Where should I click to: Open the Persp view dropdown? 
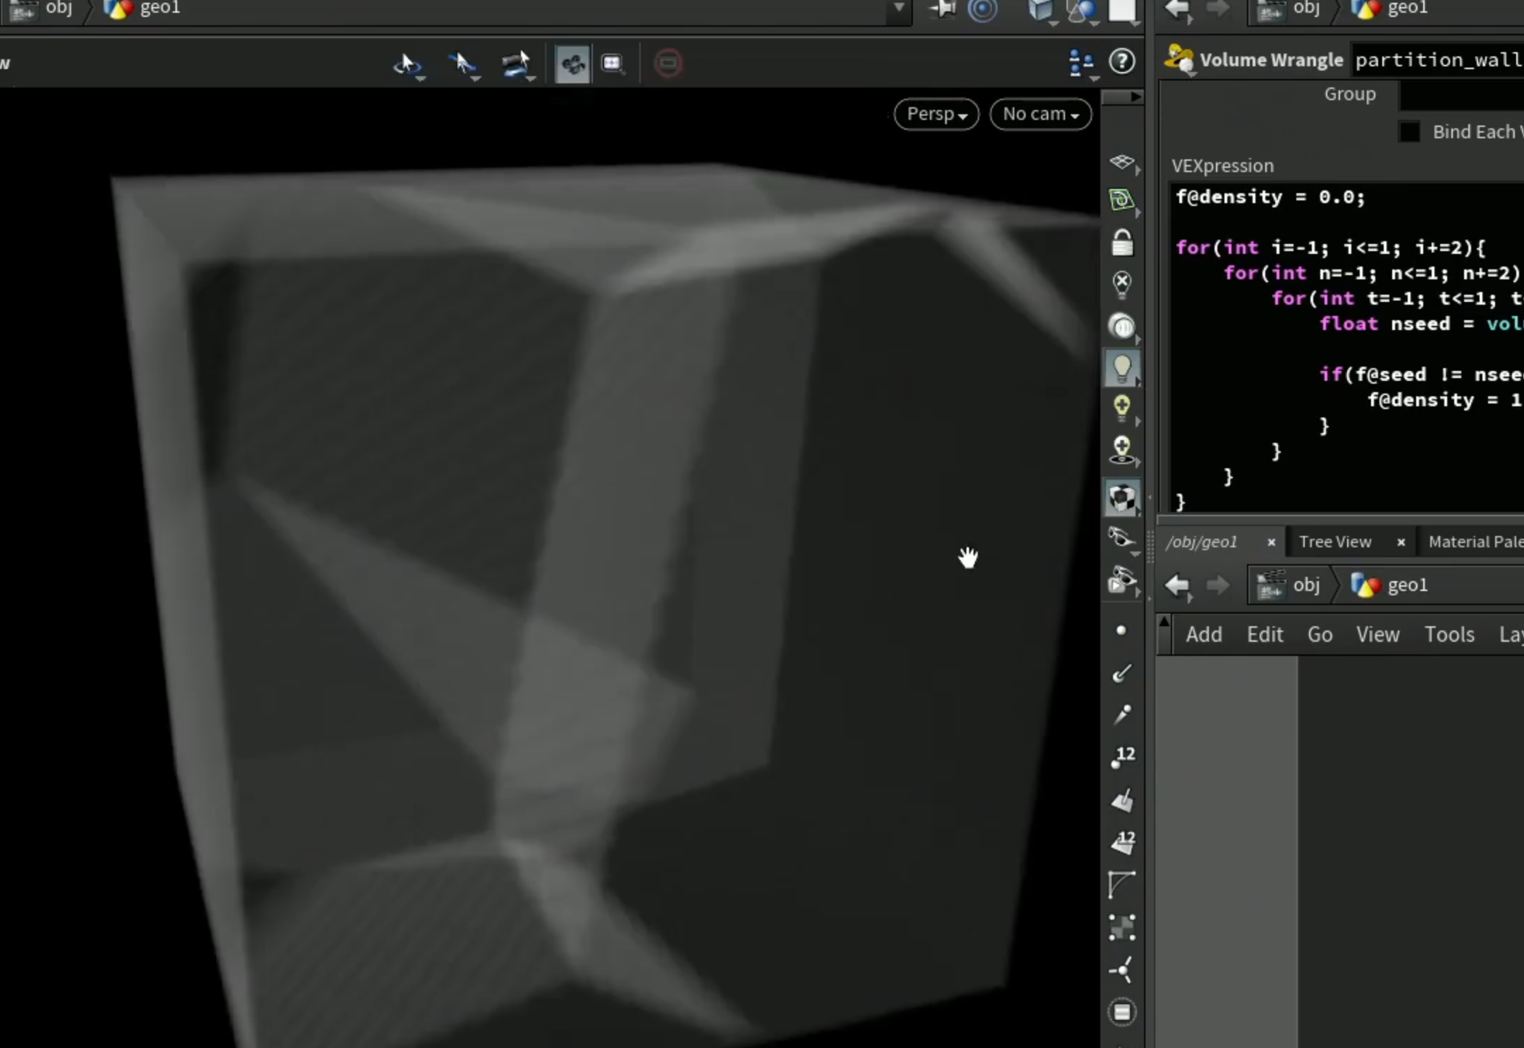[x=936, y=114]
